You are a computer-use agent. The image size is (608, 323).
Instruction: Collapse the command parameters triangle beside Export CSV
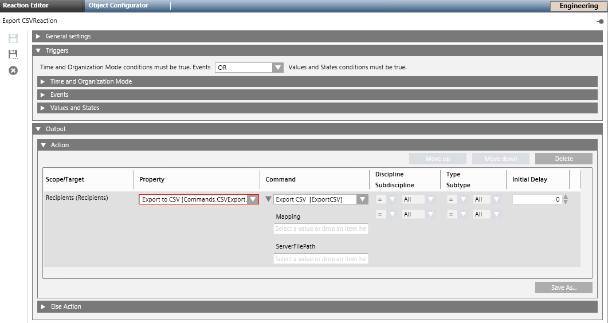[268, 199]
